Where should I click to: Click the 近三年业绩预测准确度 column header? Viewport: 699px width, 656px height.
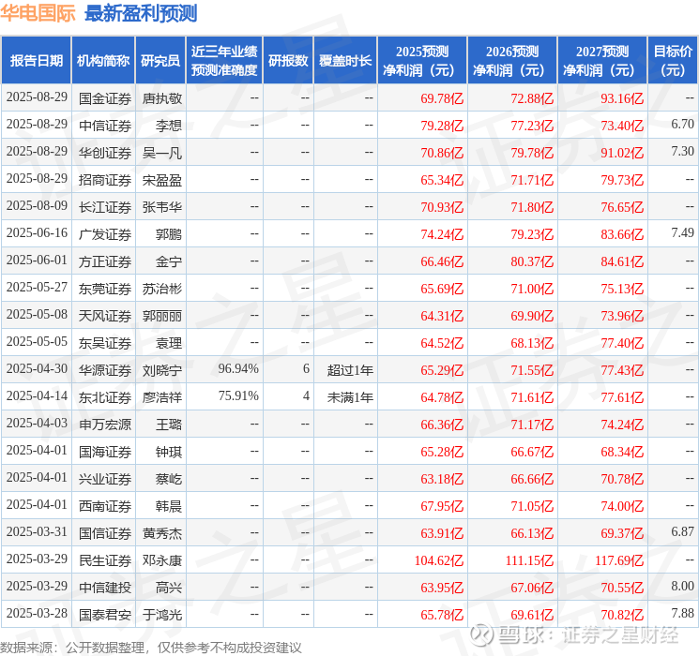(x=224, y=61)
